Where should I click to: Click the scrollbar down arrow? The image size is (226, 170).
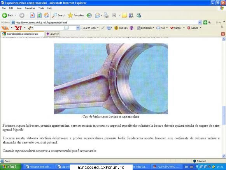click(x=224, y=156)
